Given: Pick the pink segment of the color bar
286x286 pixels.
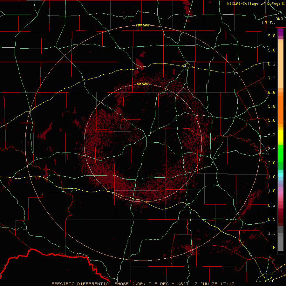Looking at the screenshot, I should (281, 193).
